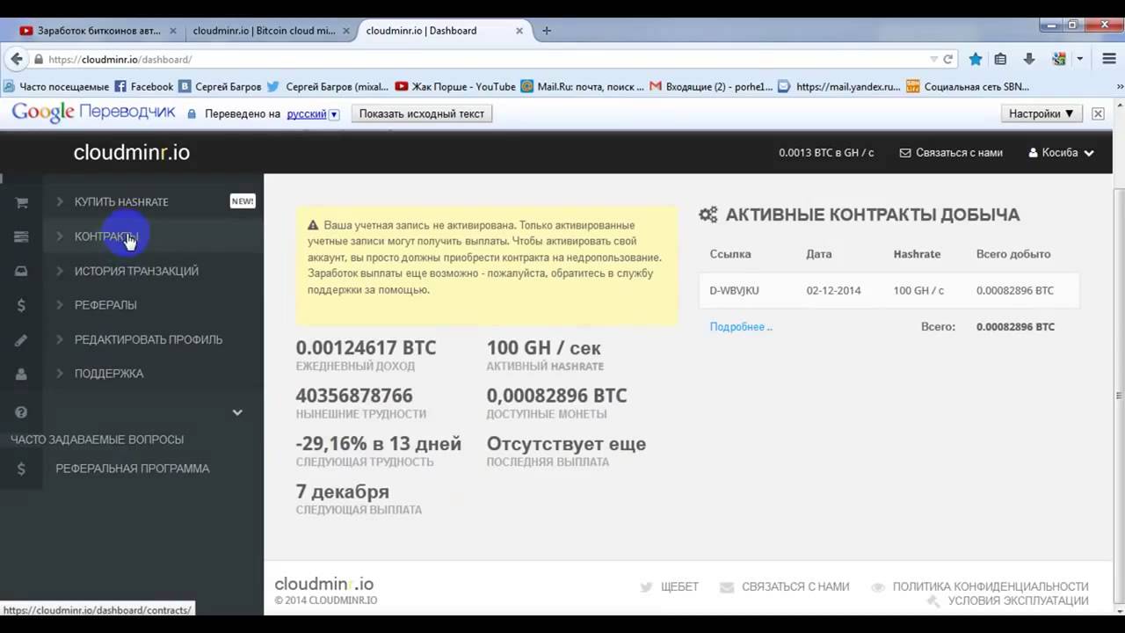Screen dimensions: 1125x633
Task: Click the 0.0013 BTC в GH/c rate text
Action: click(826, 152)
